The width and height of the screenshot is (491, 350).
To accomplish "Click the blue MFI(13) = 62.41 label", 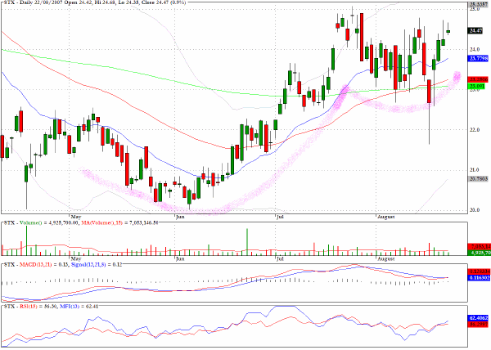I will pos(79,307).
